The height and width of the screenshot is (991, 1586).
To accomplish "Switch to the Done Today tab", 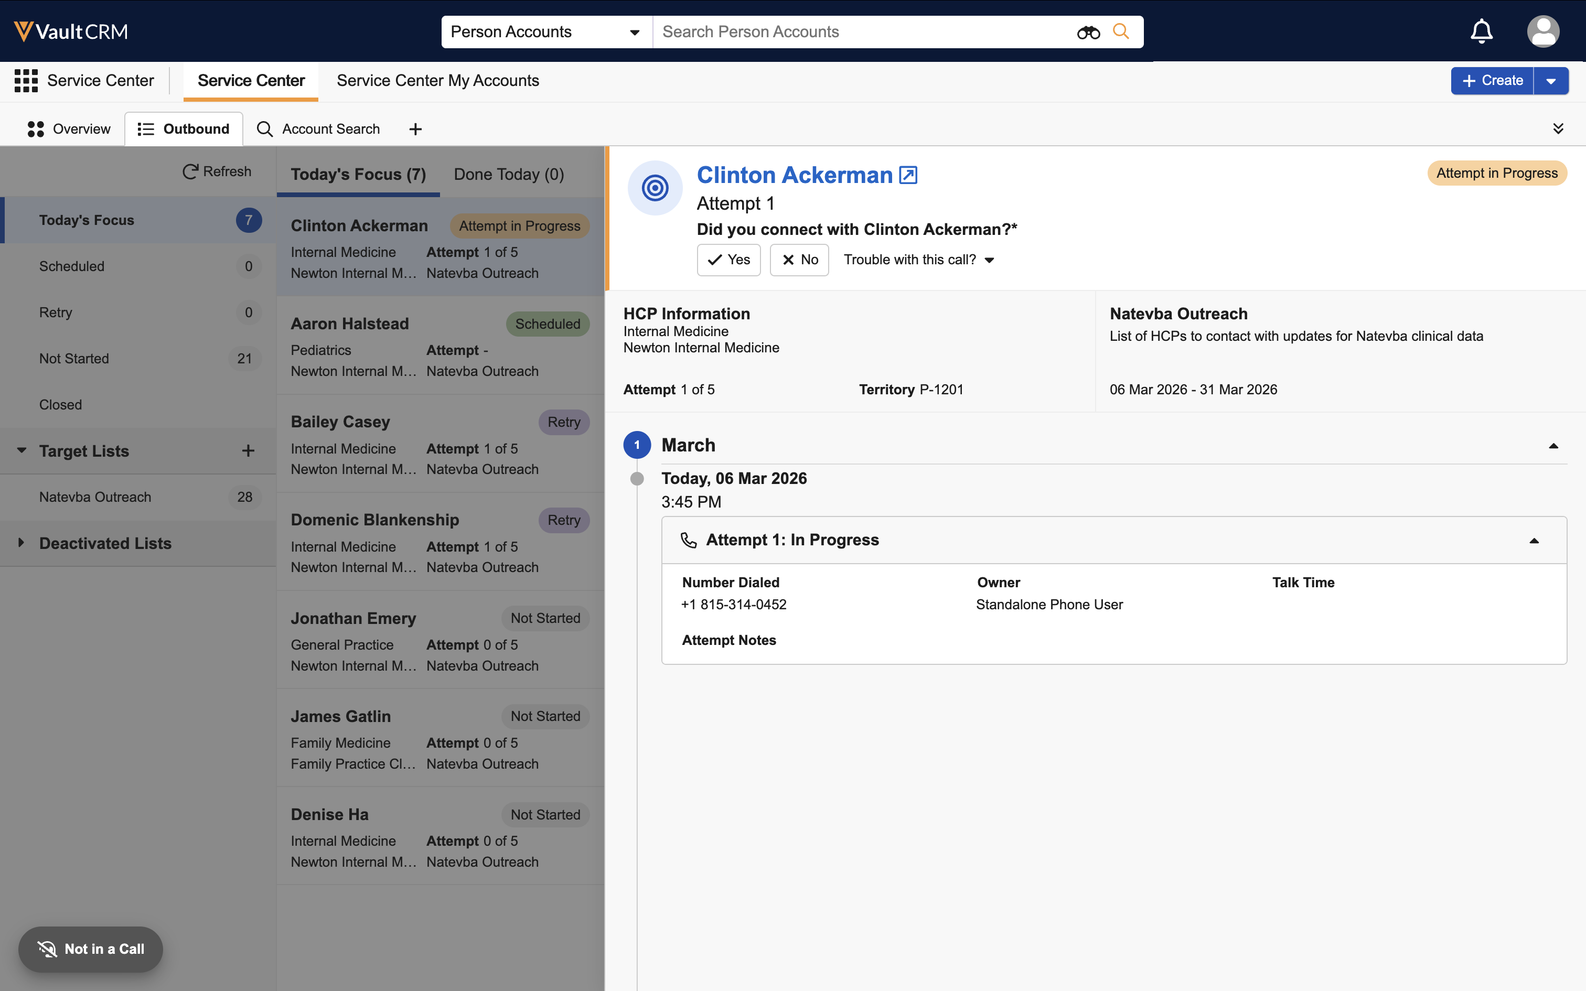I will pos(509,174).
